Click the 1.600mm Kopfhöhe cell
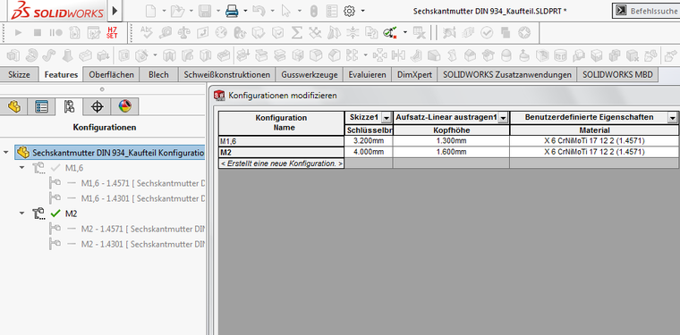Image resolution: width=680 pixels, height=335 pixels. (451, 152)
